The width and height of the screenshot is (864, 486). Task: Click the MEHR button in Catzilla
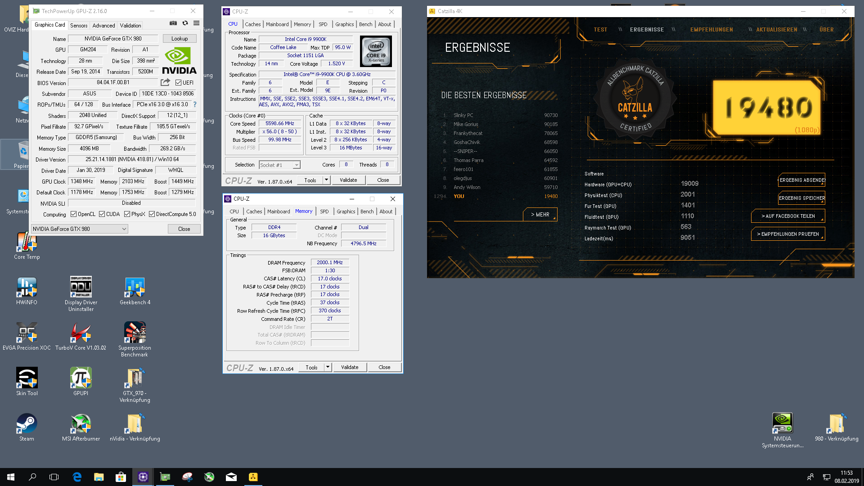click(x=540, y=215)
